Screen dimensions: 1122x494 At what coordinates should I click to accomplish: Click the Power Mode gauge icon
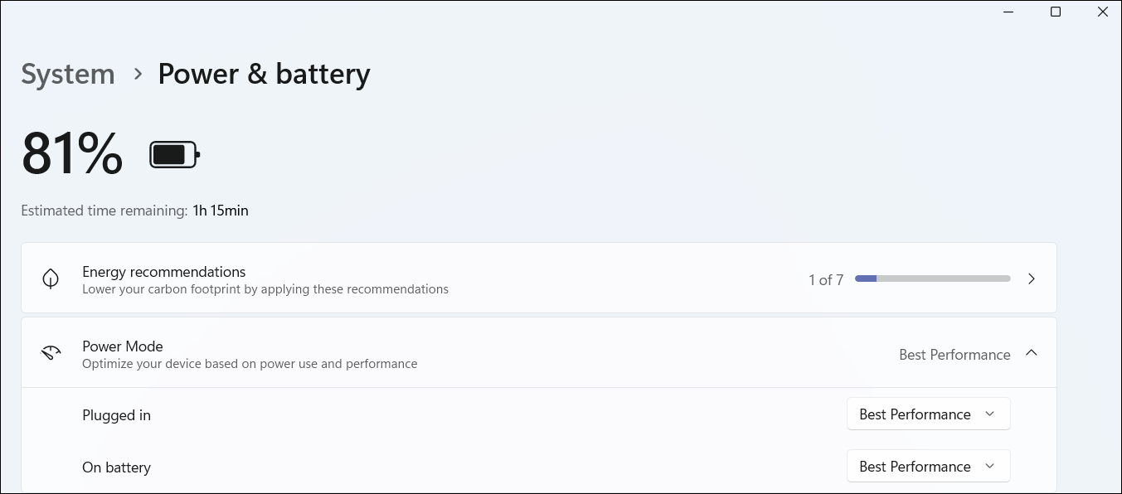click(51, 353)
